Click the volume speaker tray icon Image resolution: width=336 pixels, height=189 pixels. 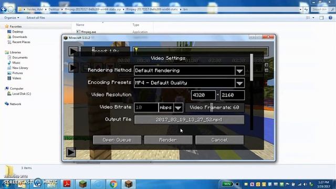coord(306,184)
